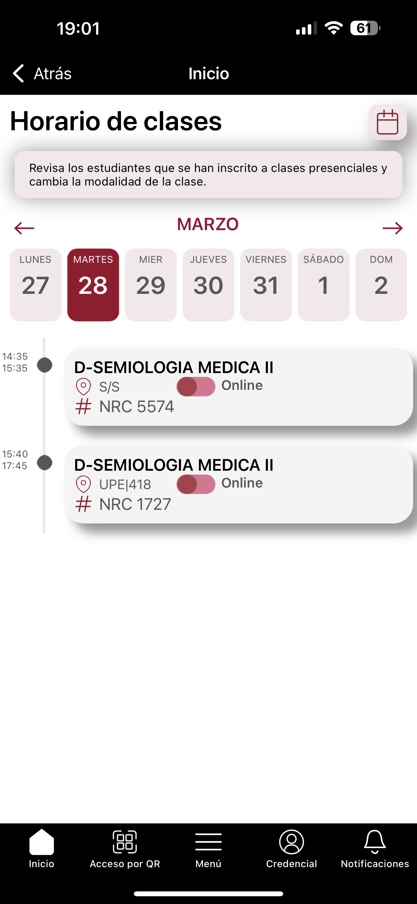Viewport: 417px width, 904px height.
Task: Go back using the Atrás chevron
Action: pos(18,73)
